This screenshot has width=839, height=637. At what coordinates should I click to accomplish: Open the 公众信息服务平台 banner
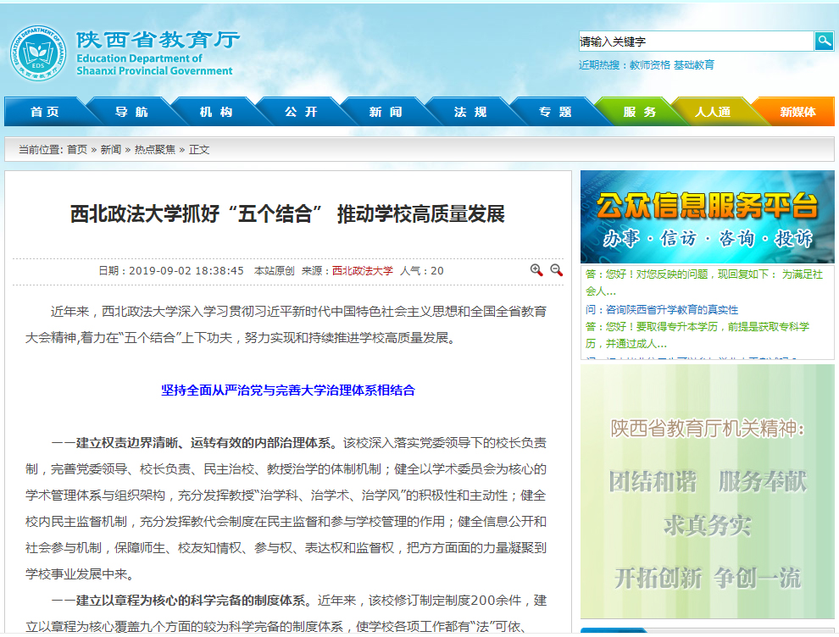[708, 217]
